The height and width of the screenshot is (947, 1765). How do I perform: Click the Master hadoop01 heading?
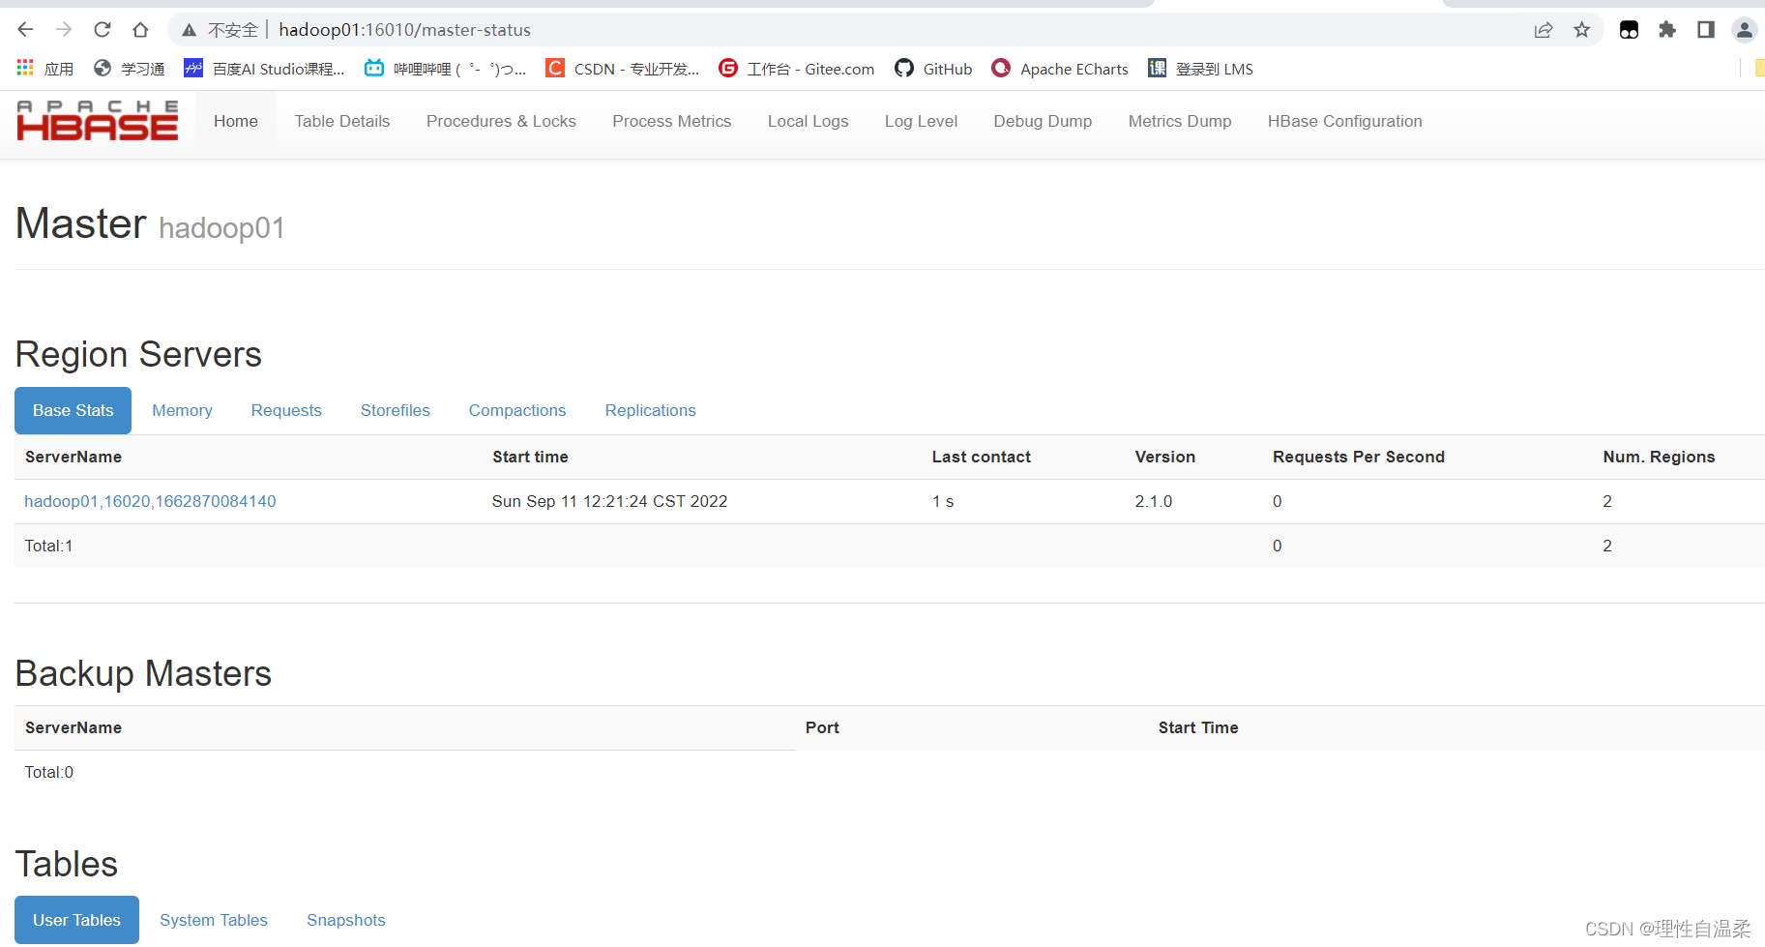pyautogui.click(x=150, y=224)
